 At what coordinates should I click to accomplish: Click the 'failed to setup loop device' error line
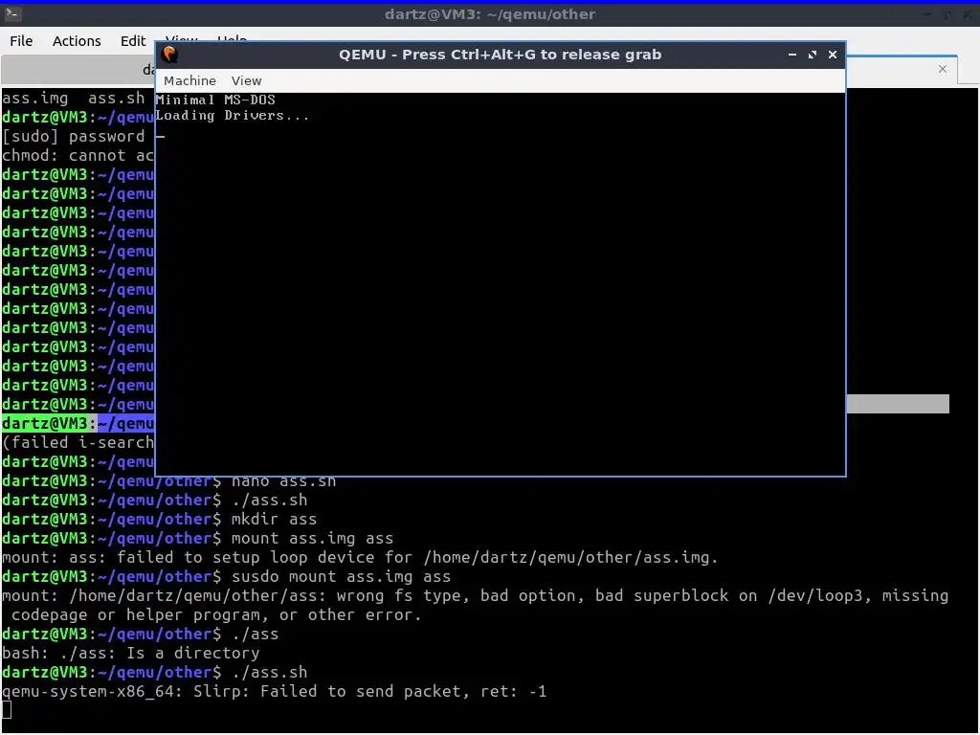click(x=360, y=558)
